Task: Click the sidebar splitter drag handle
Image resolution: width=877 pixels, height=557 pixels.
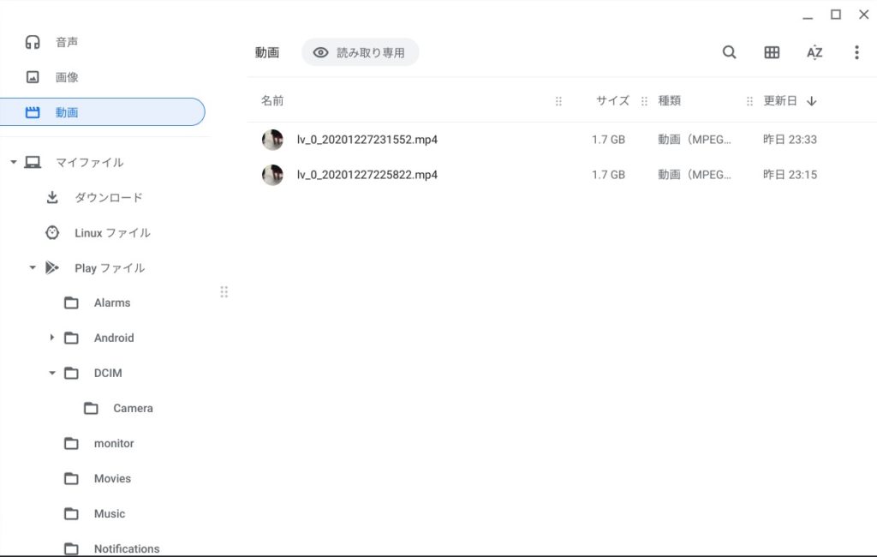Action: [224, 291]
